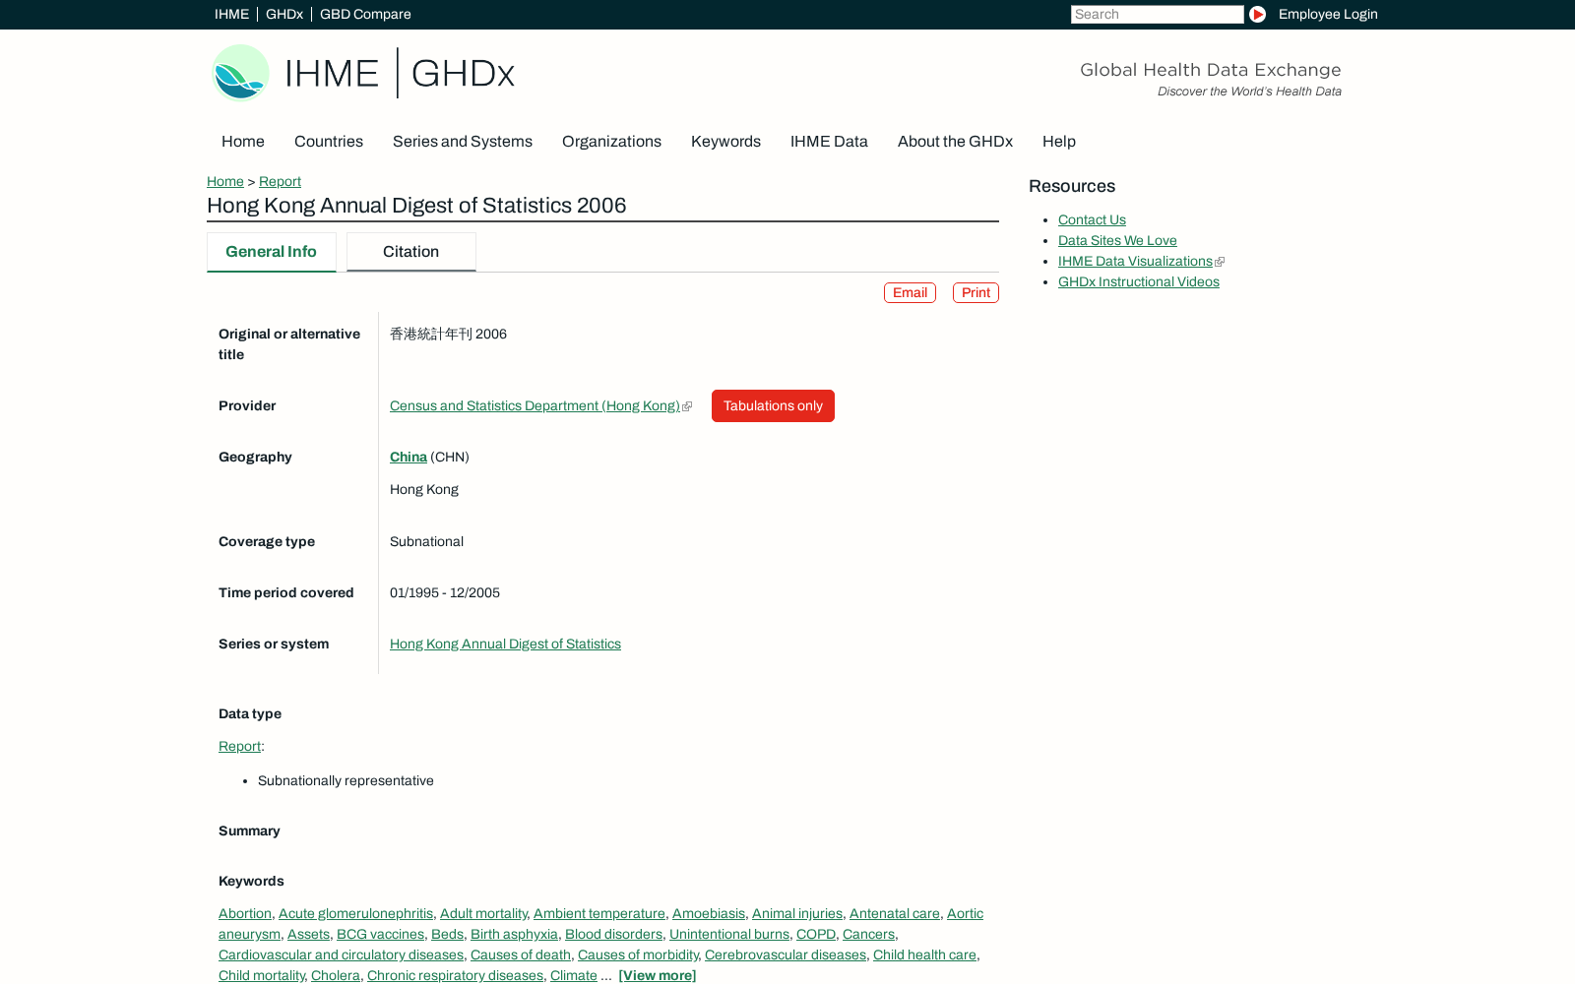
Task: Click the Acute glomerulonephritis keyword
Action: tap(355, 913)
